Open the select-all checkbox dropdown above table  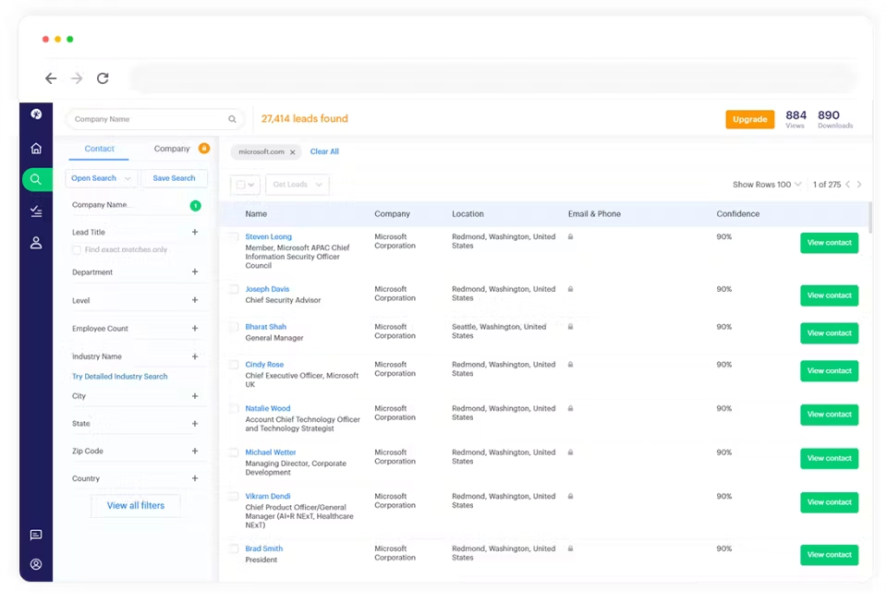click(x=245, y=185)
